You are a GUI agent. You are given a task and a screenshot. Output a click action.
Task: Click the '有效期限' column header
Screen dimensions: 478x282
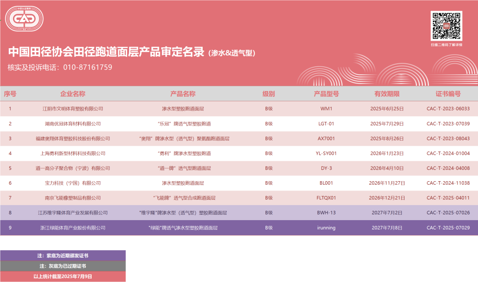pos(387,94)
